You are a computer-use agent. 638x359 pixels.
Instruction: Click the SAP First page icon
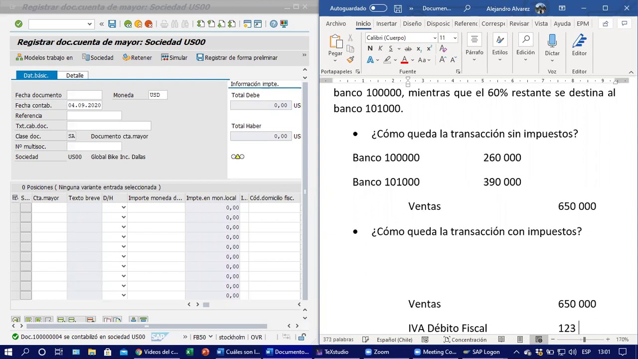pyautogui.click(x=200, y=24)
